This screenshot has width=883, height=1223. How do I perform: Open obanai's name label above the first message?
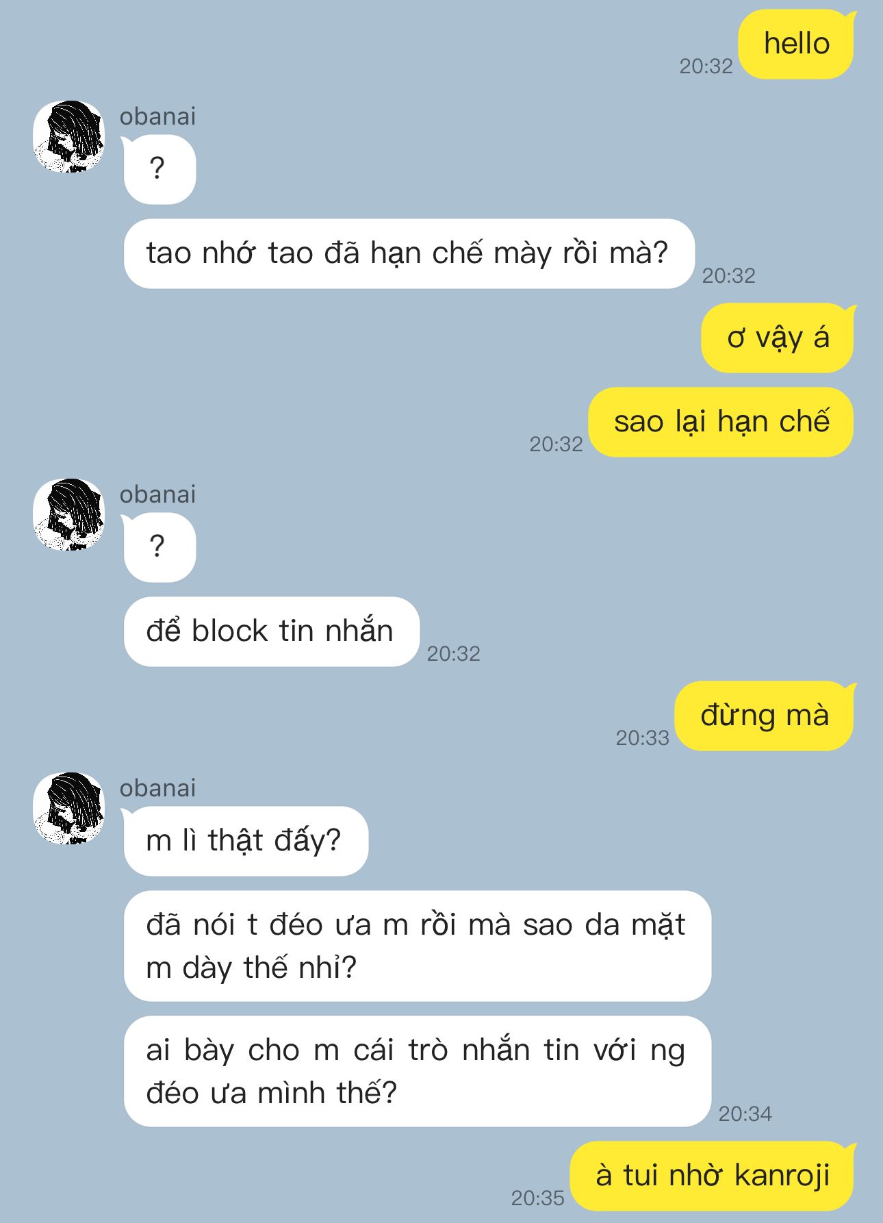point(158,116)
